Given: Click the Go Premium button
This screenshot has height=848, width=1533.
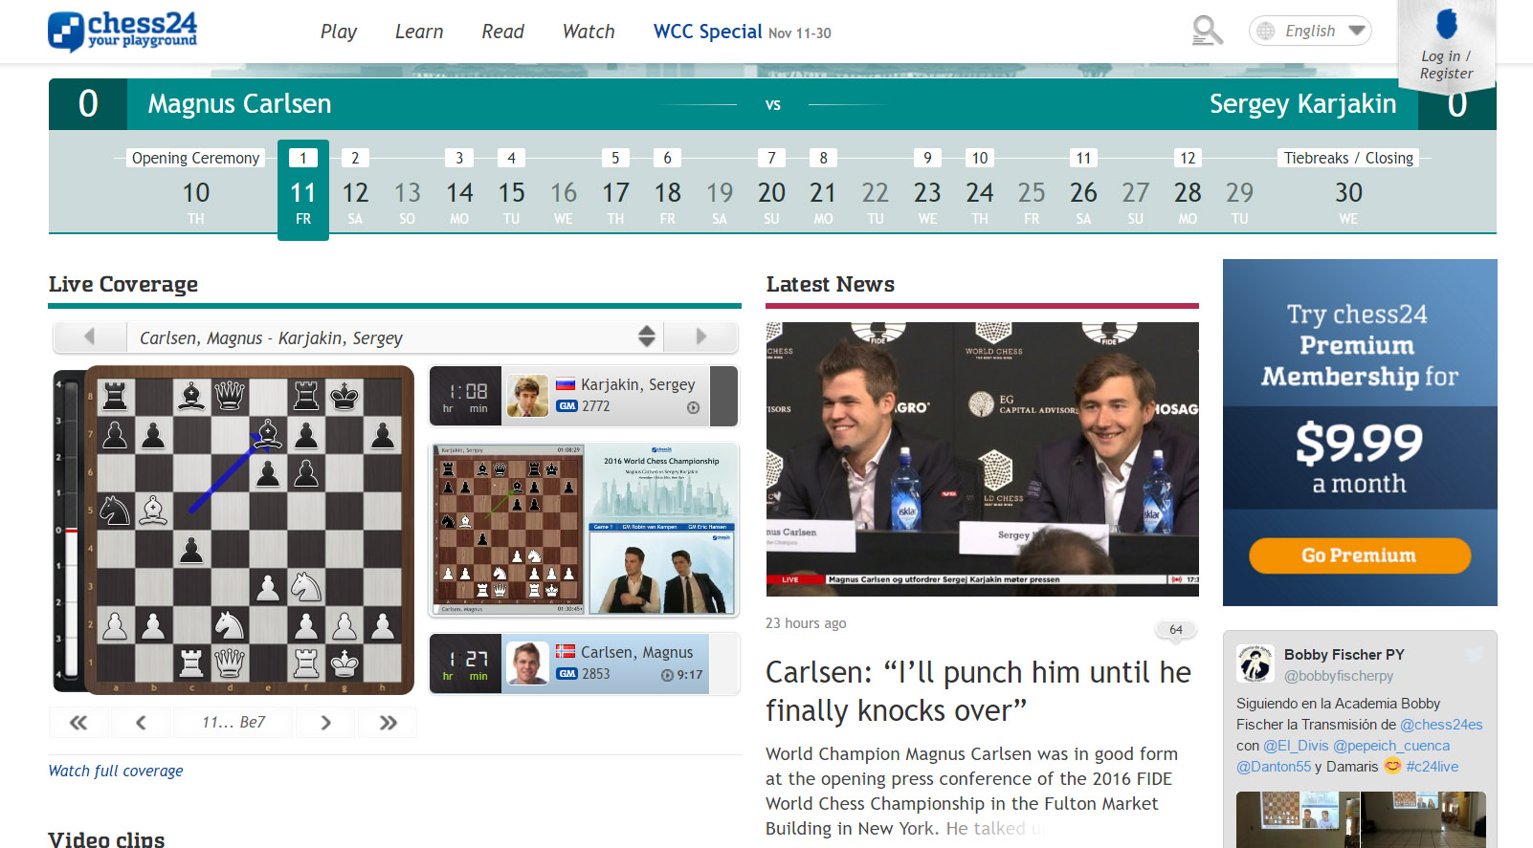Looking at the screenshot, I should [x=1359, y=555].
